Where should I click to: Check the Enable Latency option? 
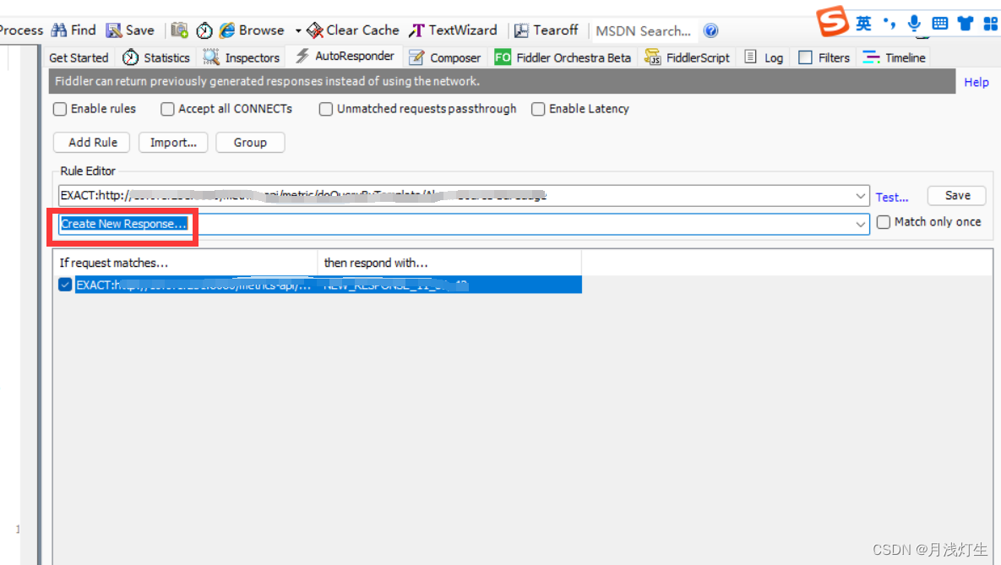[x=538, y=109]
